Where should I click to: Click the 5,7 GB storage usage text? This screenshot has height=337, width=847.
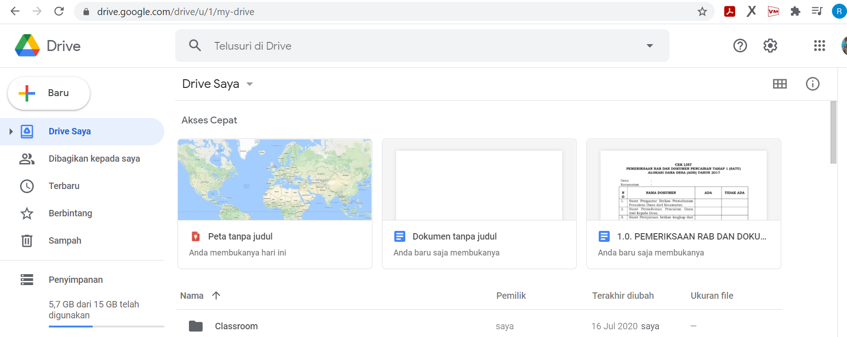click(x=94, y=310)
